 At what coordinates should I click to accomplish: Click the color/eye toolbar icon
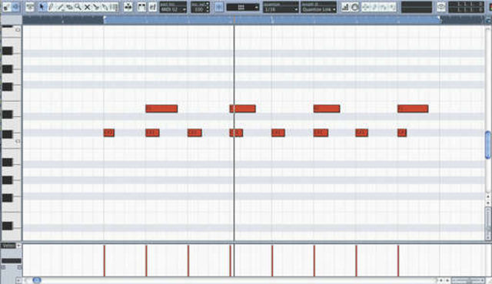440,7
